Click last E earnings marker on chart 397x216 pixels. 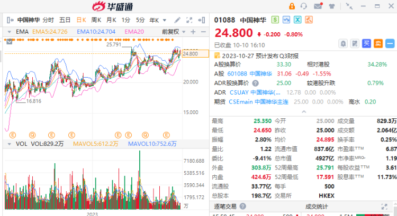(166, 135)
